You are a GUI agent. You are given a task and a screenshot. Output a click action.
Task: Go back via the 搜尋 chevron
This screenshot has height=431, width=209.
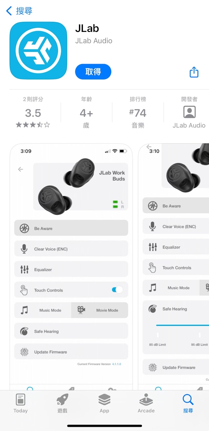click(x=19, y=11)
